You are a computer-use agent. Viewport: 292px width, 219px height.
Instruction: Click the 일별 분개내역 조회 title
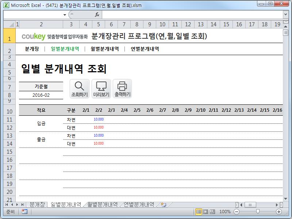point(64,69)
